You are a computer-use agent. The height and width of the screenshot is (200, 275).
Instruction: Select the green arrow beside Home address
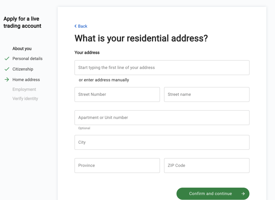tap(8, 79)
